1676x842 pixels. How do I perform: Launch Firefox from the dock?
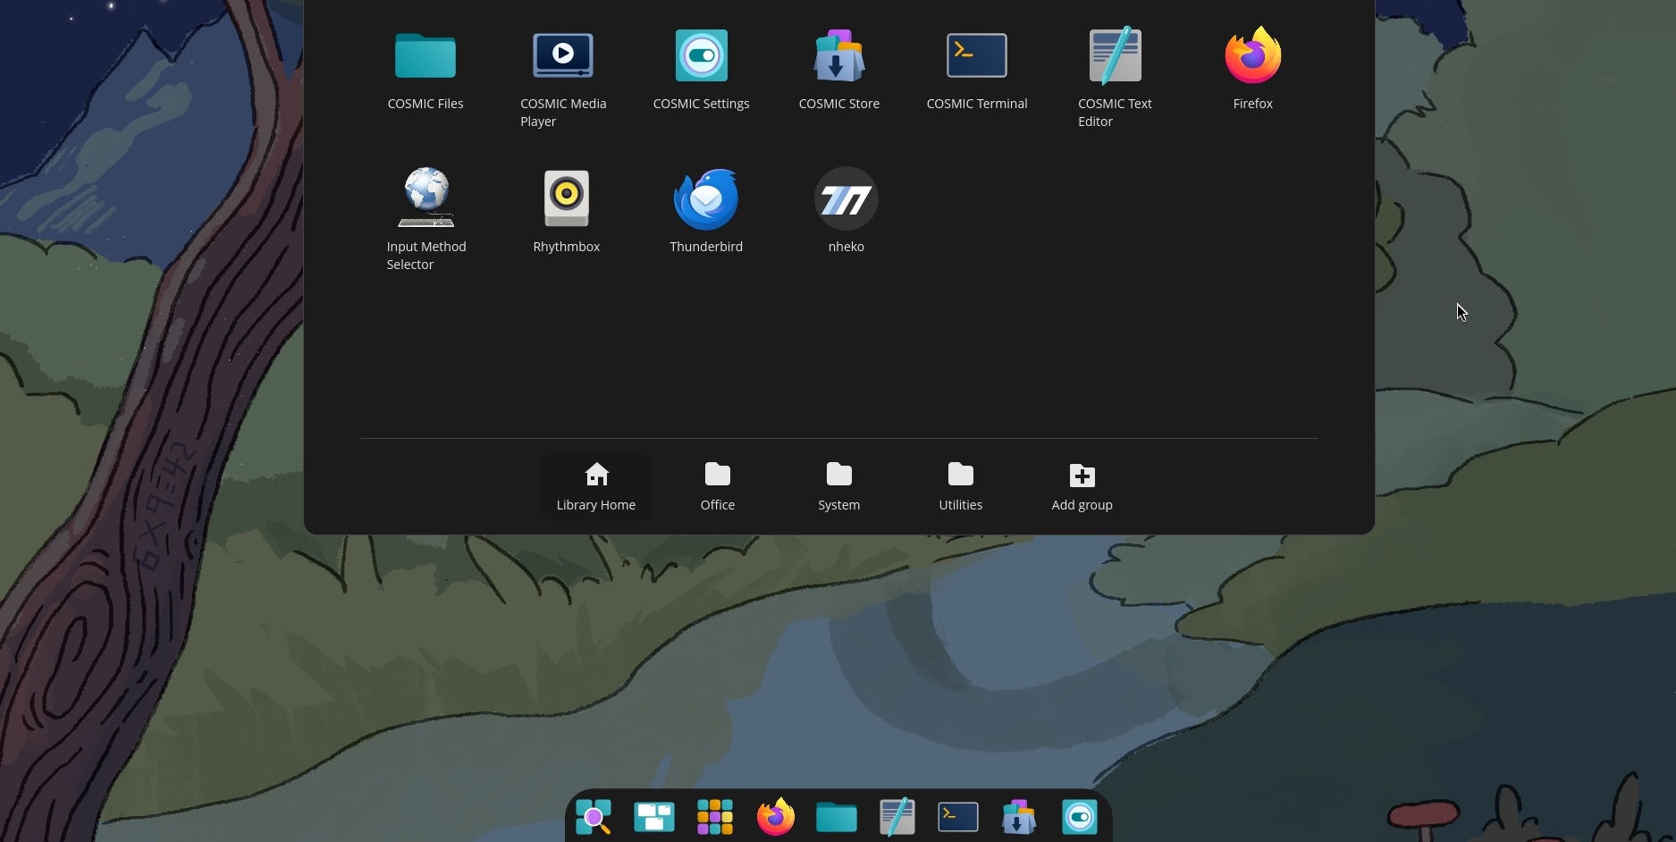click(x=776, y=817)
